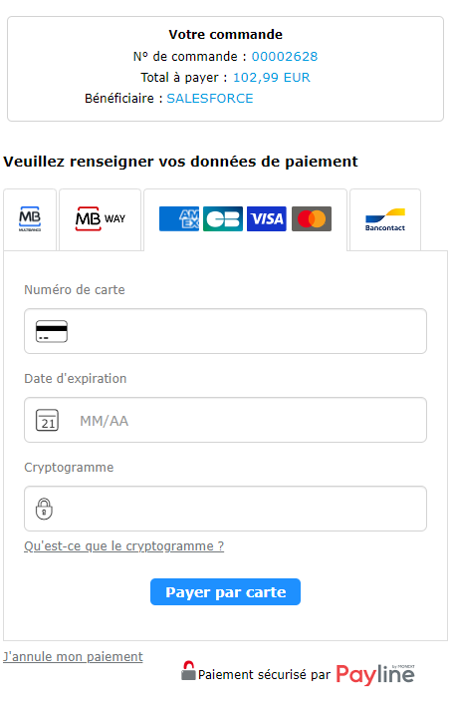Click the red padlock secure payment icon
This screenshot has width=453, height=708.
[188, 670]
